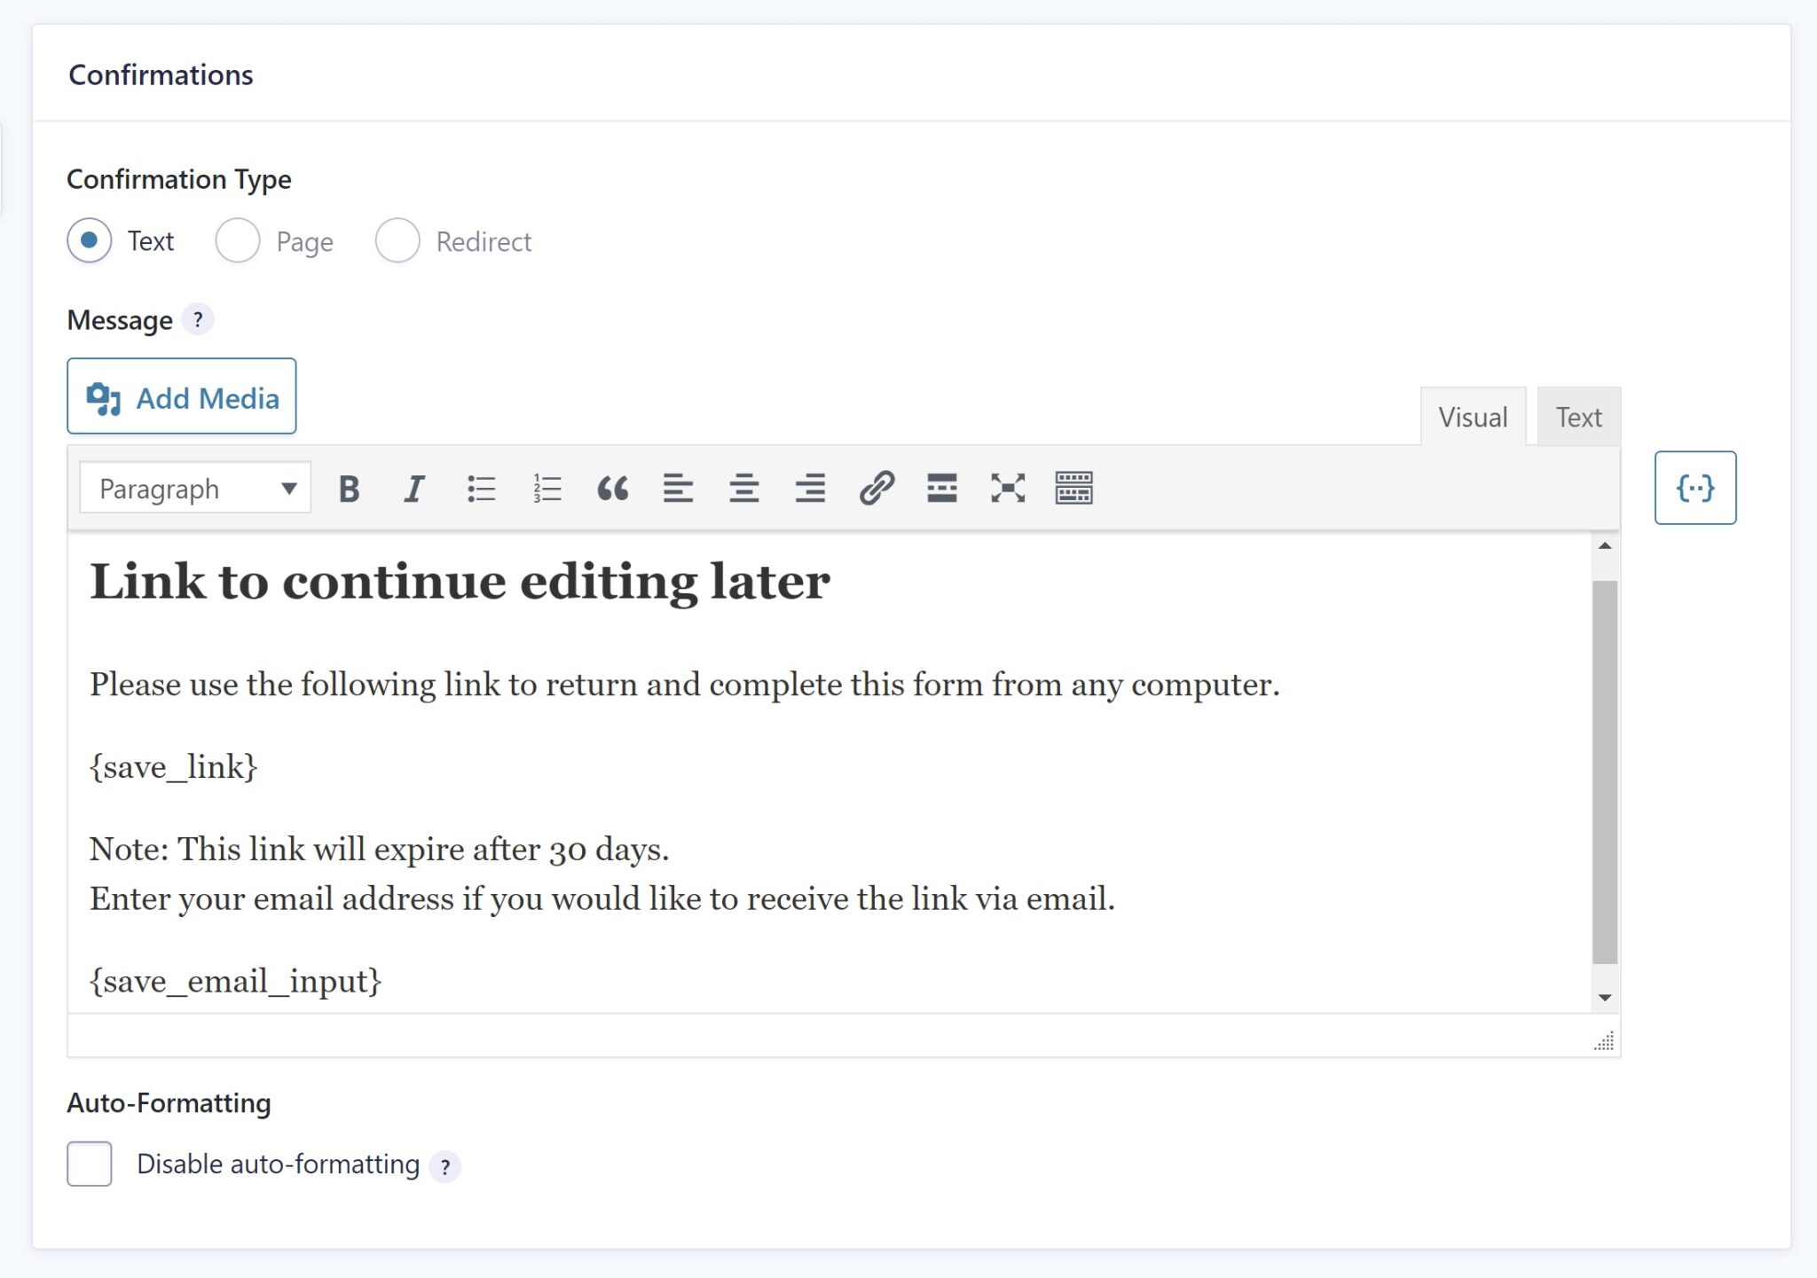Viewport: 1817px width, 1278px height.
Task: Select the Page confirmation type
Action: coord(238,240)
